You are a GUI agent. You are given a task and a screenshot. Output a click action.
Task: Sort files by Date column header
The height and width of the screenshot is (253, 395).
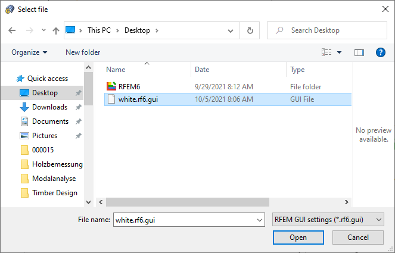tap(203, 70)
